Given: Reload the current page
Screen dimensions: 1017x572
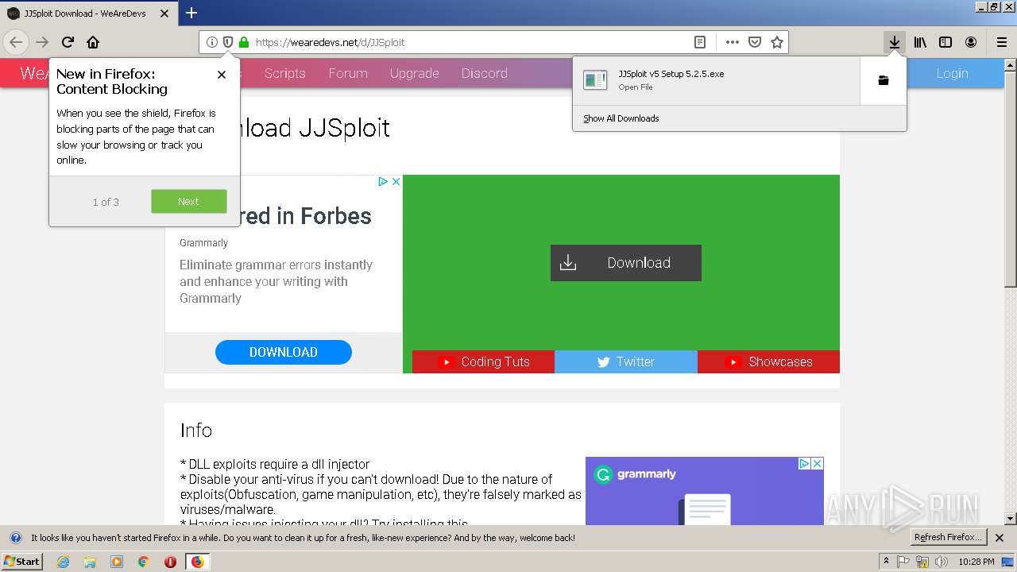Looking at the screenshot, I should [x=68, y=42].
